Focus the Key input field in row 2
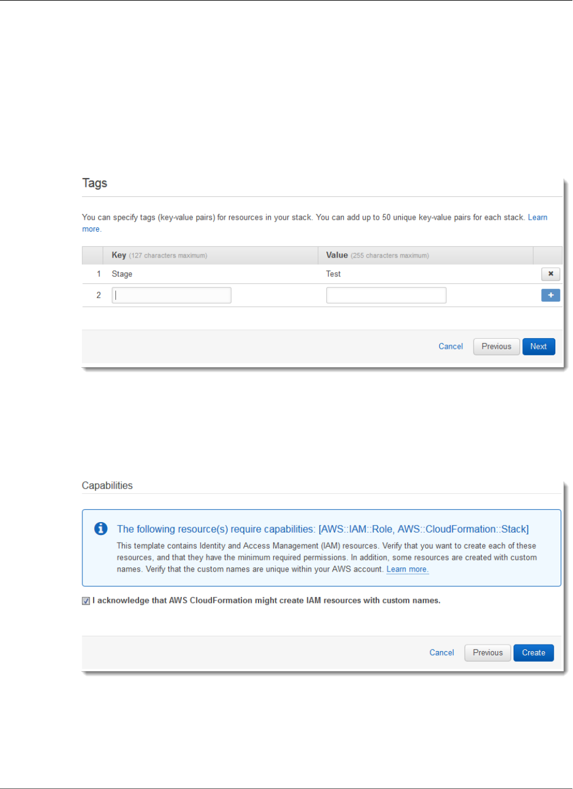 [171, 295]
